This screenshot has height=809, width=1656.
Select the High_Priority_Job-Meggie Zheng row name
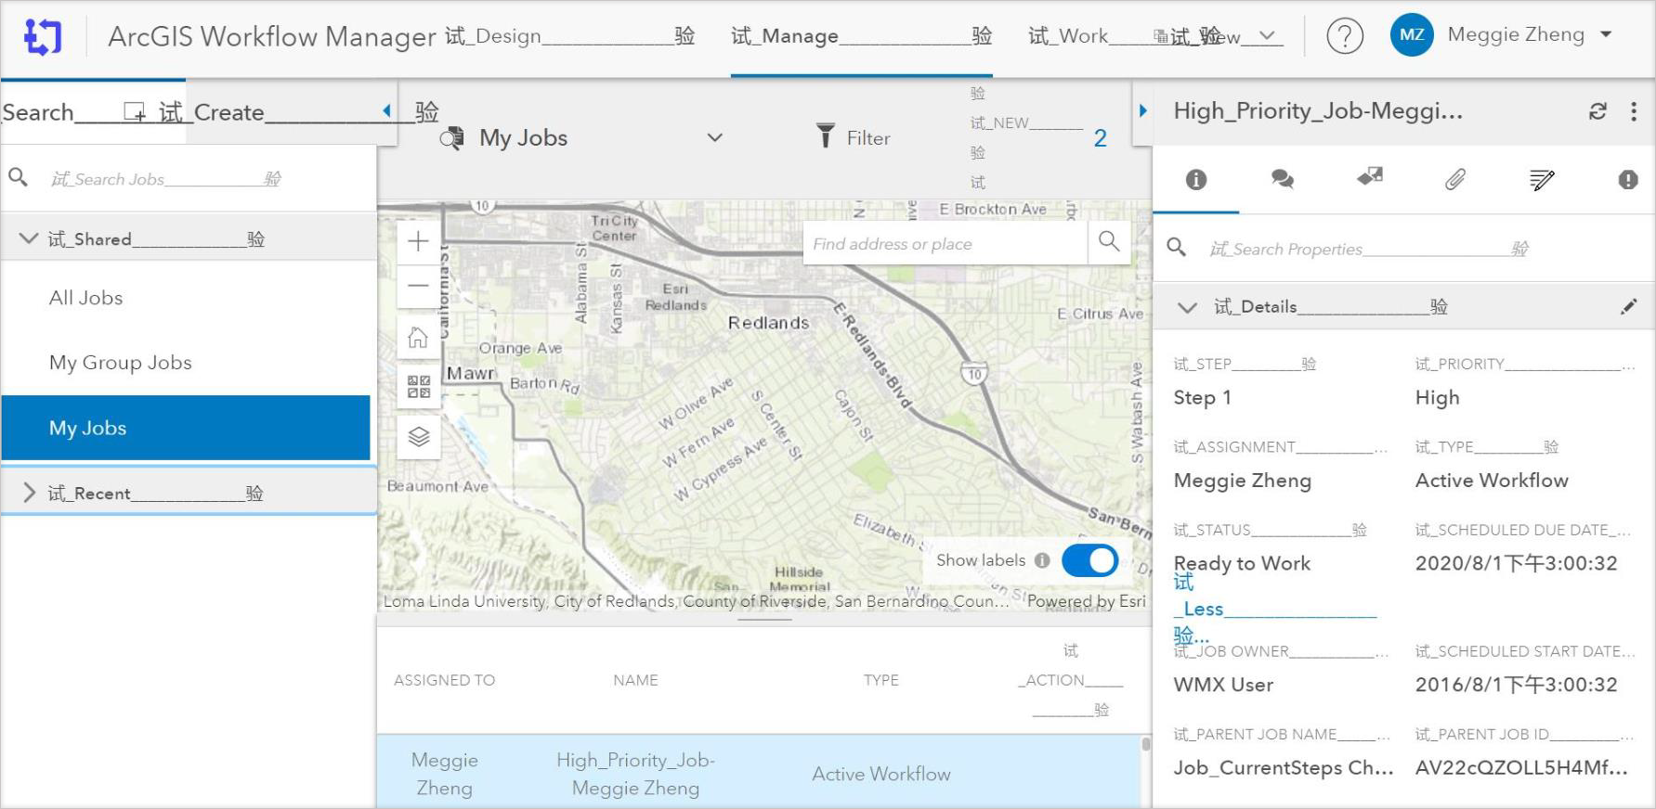click(x=635, y=774)
